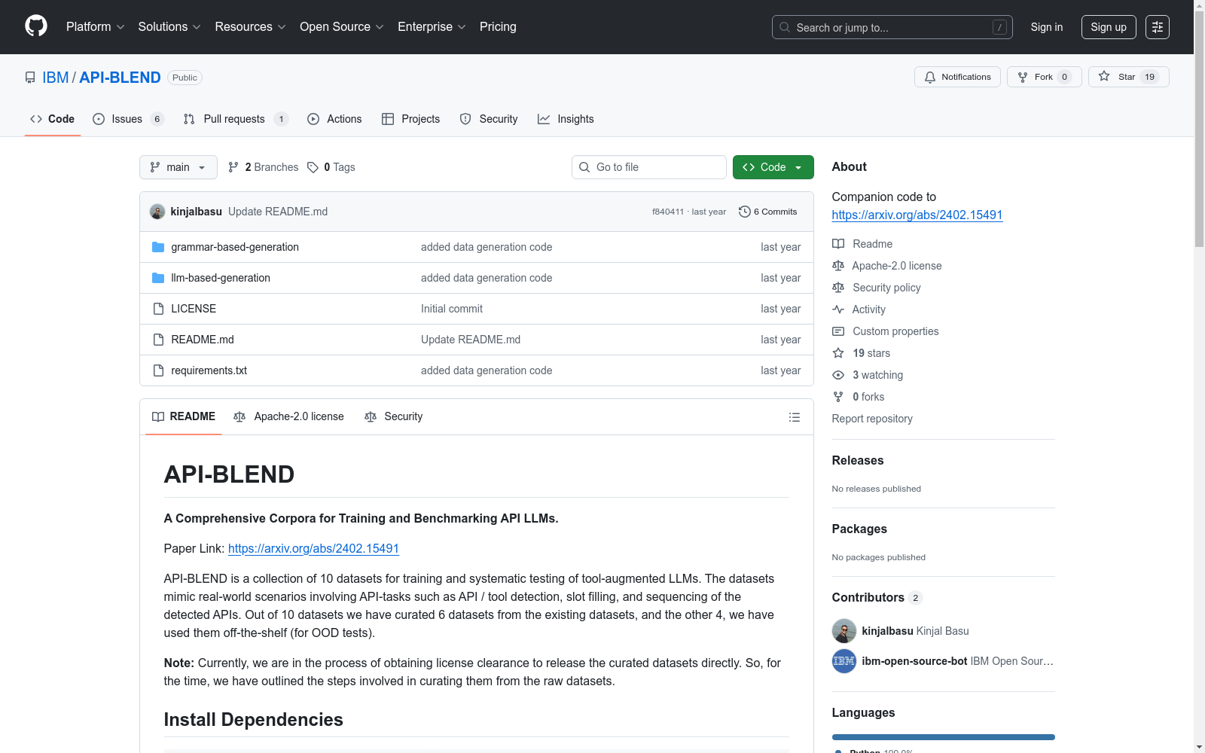Click the requirements.txt file icon

point(158,370)
